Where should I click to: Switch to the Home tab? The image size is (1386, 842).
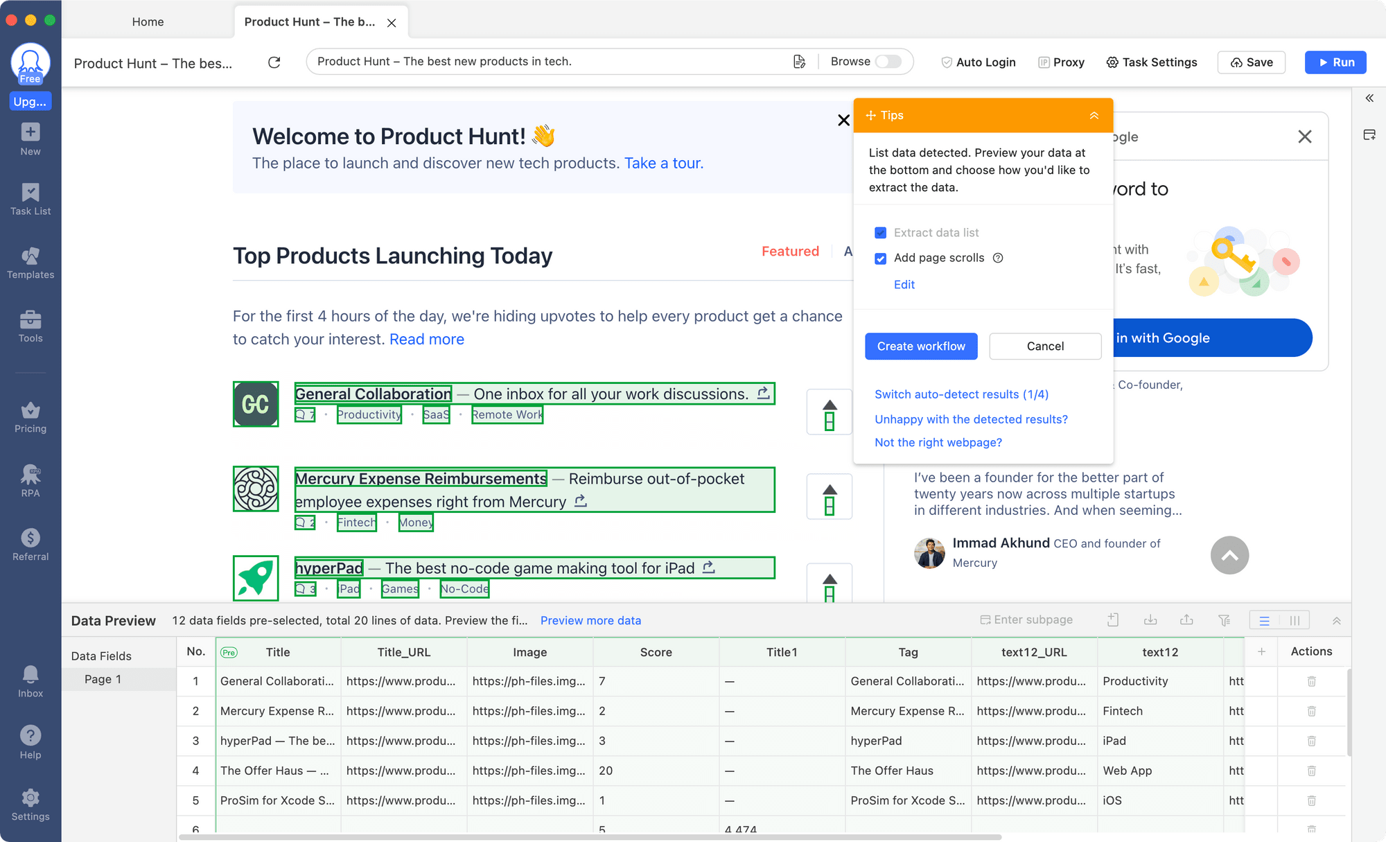click(148, 21)
